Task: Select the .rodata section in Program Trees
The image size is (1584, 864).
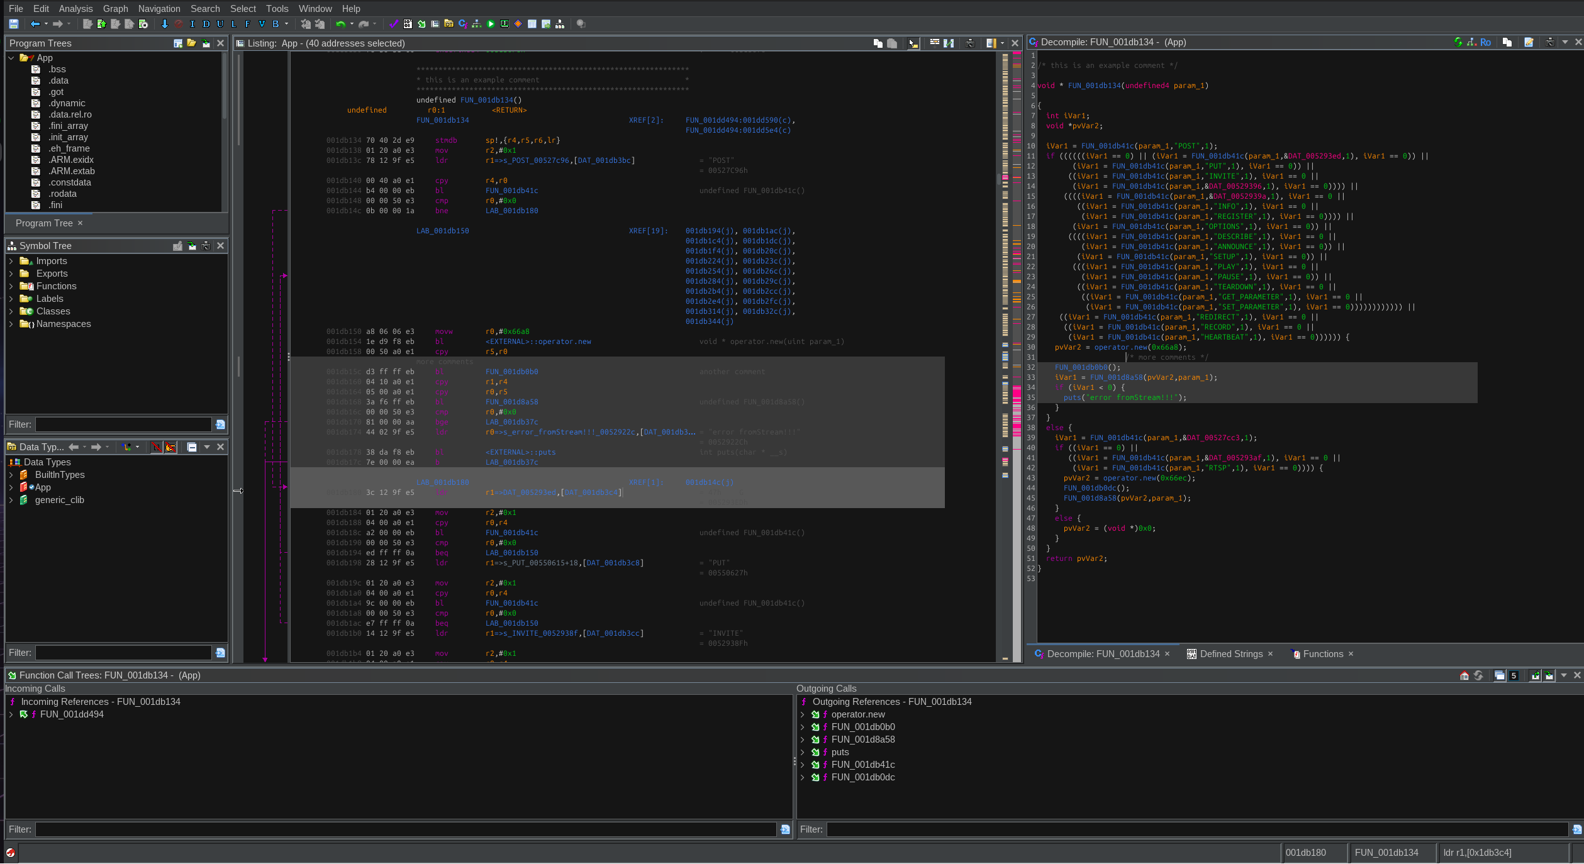Action: pyautogui.click(x=62, y=194)
